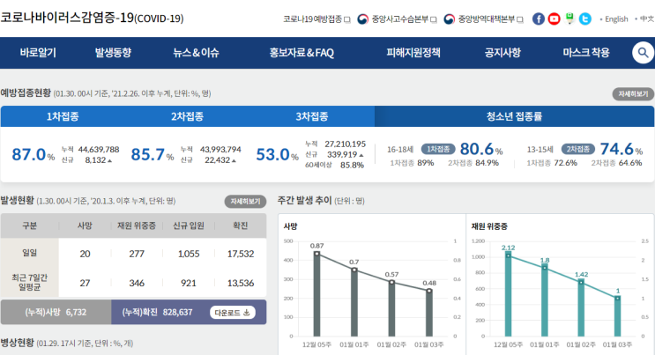Open the 피해지원정책 menu
The image size is (655, 355).
pyautogui.click(x=413, y=53)
